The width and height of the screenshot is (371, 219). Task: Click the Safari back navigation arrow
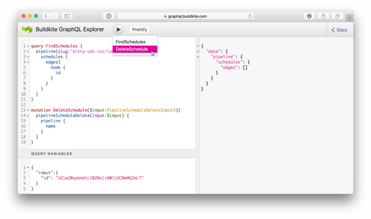pyautogui.click(x=45, y=16)
